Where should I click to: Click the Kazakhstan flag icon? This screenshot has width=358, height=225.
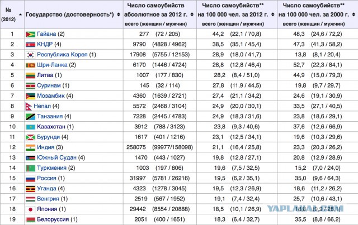click(30, 127)
